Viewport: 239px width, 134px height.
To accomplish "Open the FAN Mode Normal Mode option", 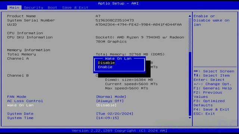I will click(111, 97).
